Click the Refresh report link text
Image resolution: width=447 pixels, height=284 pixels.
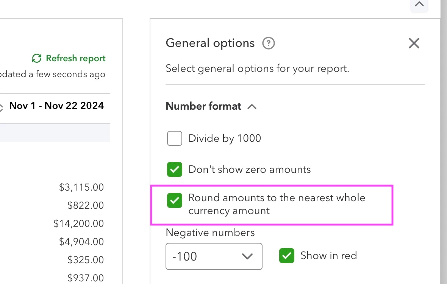75,58
